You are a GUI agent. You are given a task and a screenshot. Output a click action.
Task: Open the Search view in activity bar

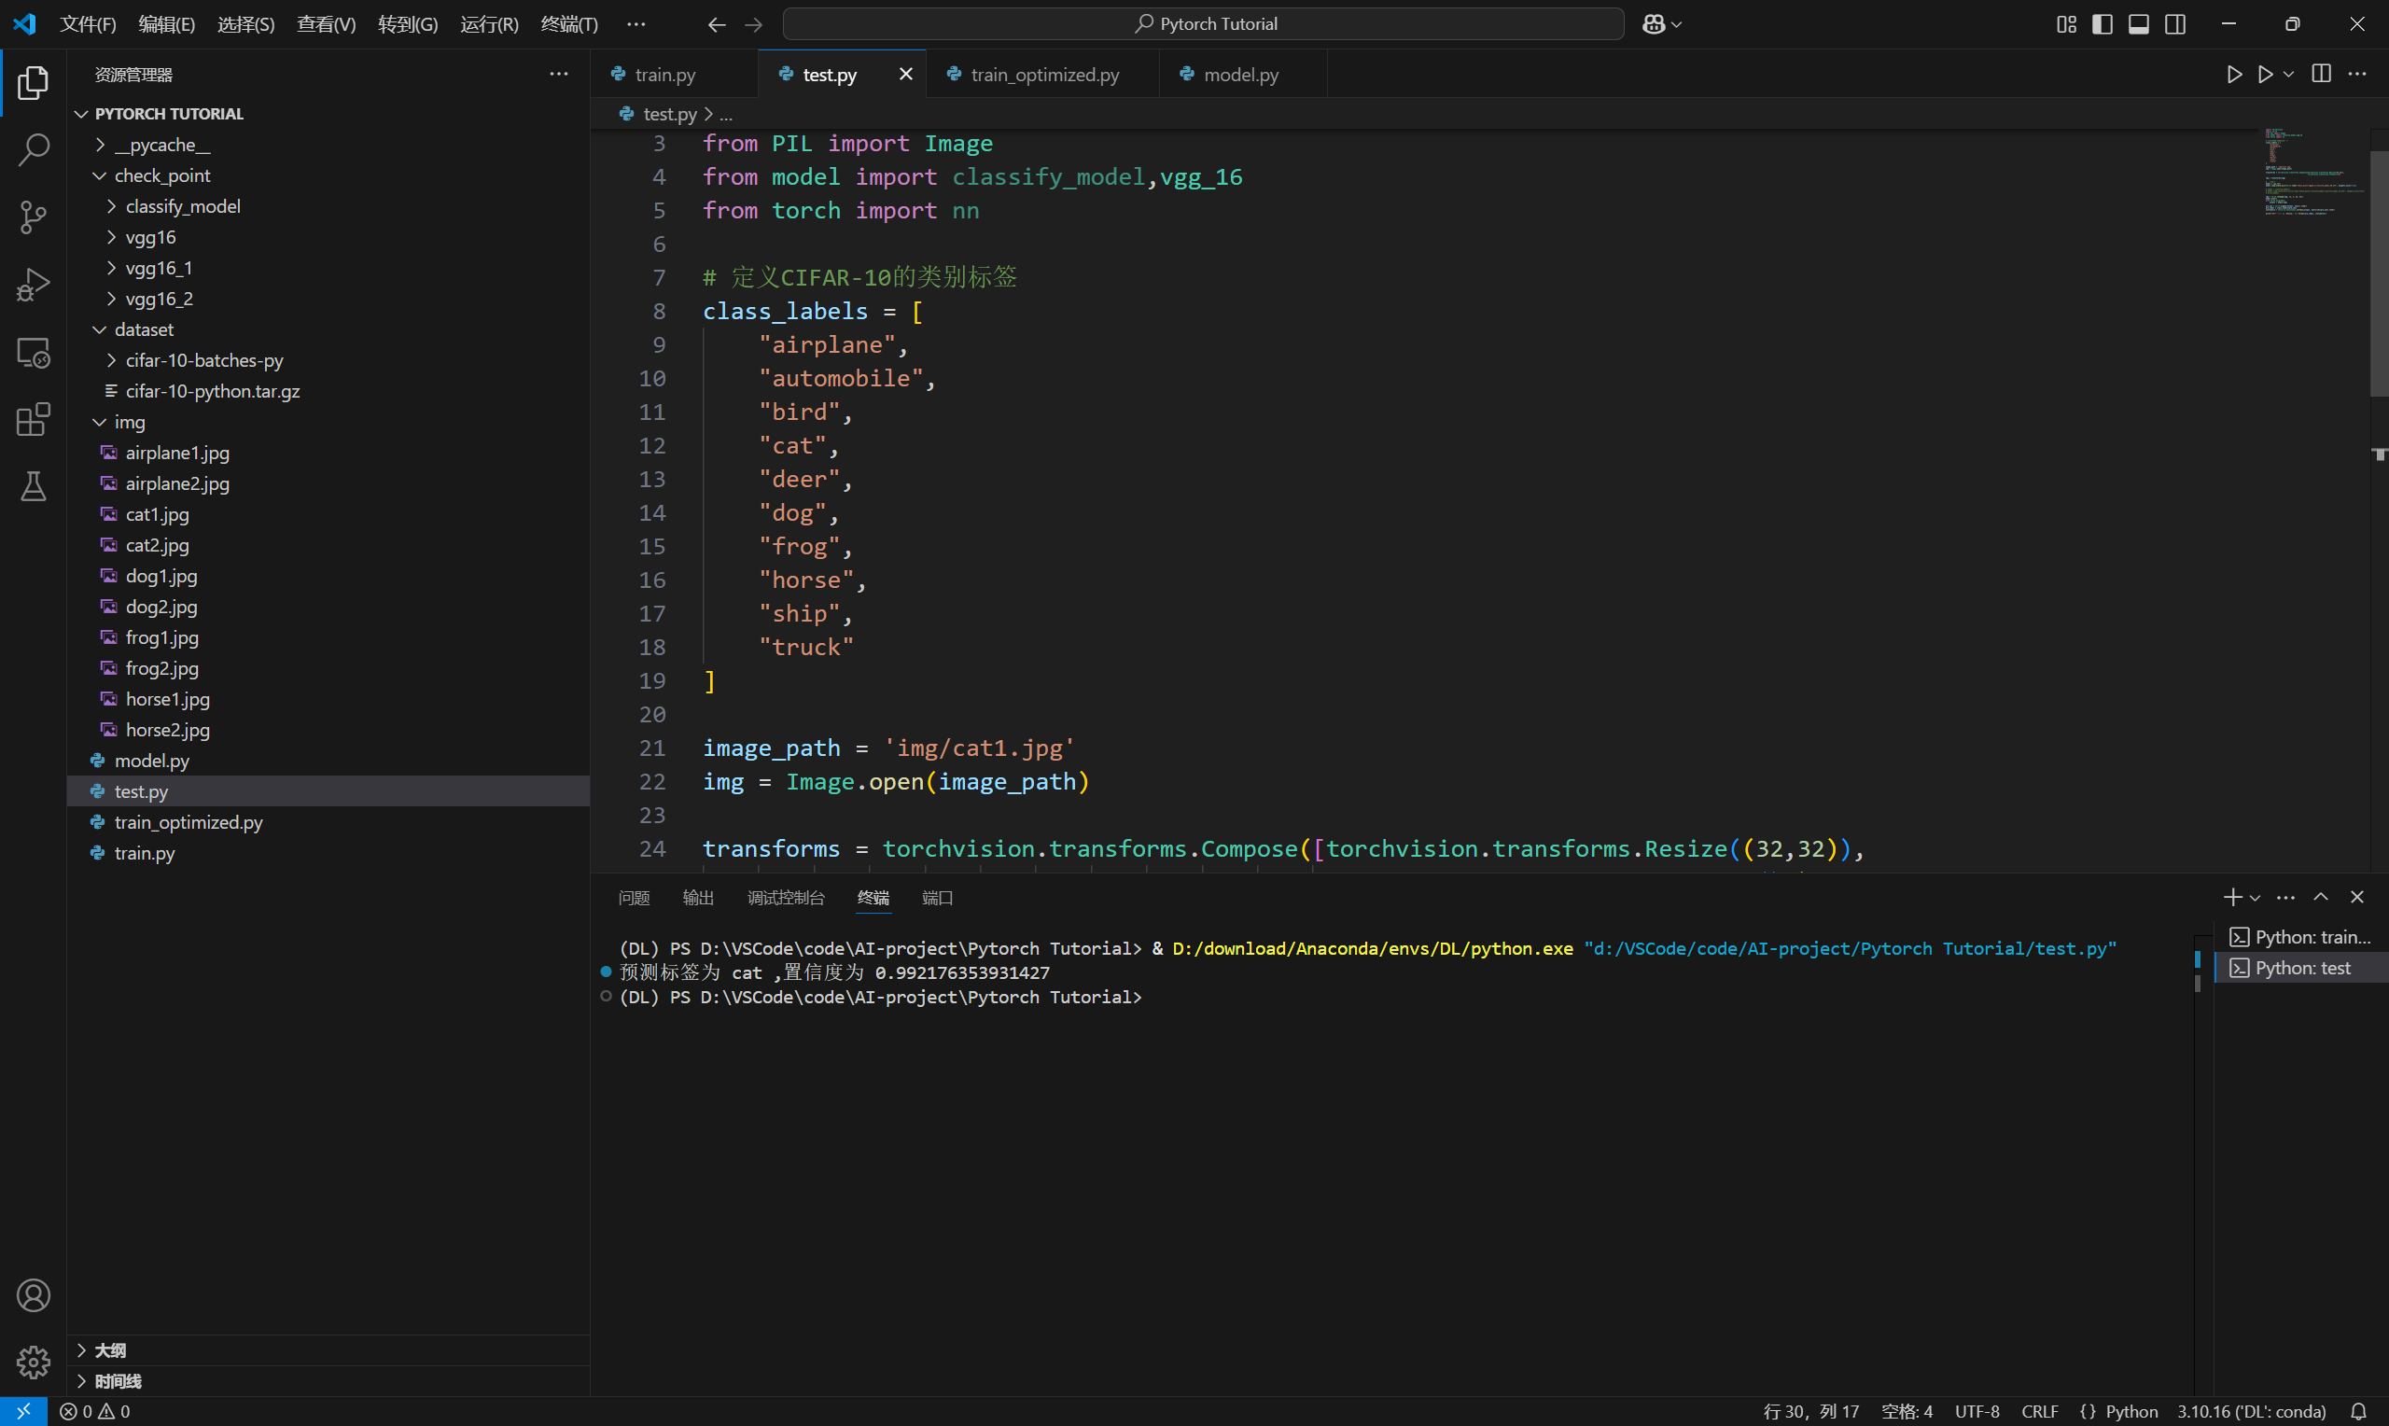click(34, 150)
